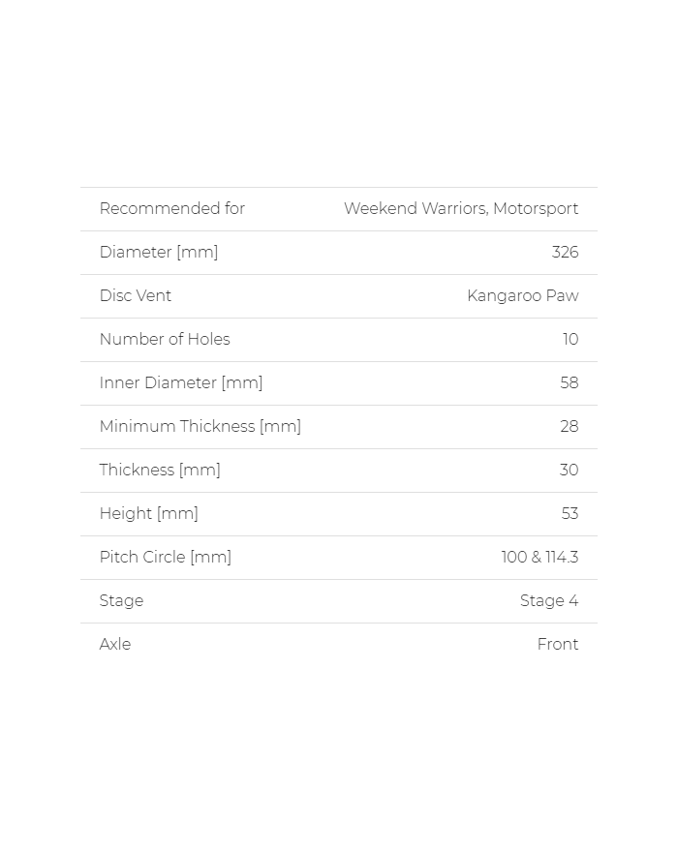Click the 'Minimum Thickness [mm]' label
Viewport: 678px width, 852px height.
(x=200, y=427)
